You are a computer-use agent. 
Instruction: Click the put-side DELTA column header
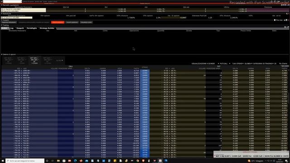click(235, 68)
